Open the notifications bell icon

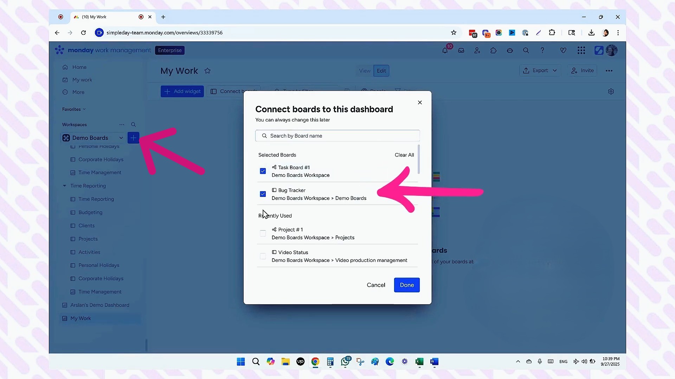[445, 51]
